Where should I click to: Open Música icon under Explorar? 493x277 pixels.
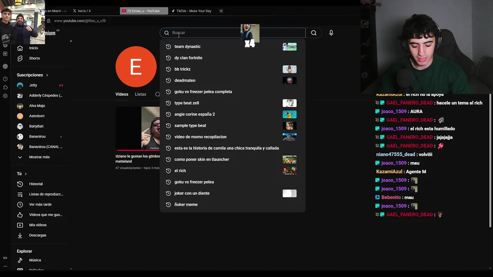20,260
